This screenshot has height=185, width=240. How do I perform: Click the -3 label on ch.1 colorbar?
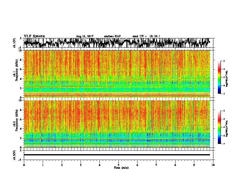coord(223,61)
